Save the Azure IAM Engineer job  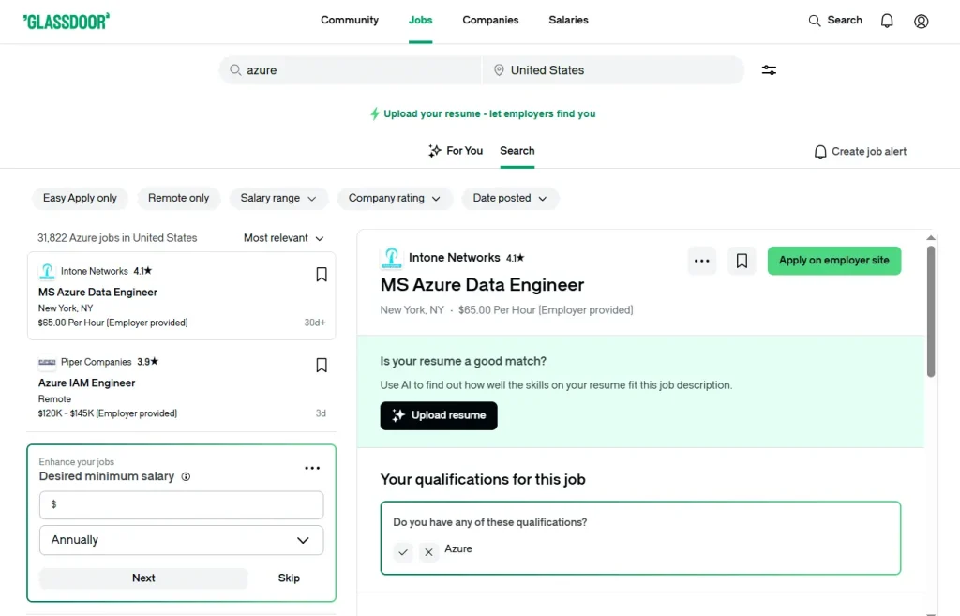[322, 366]
